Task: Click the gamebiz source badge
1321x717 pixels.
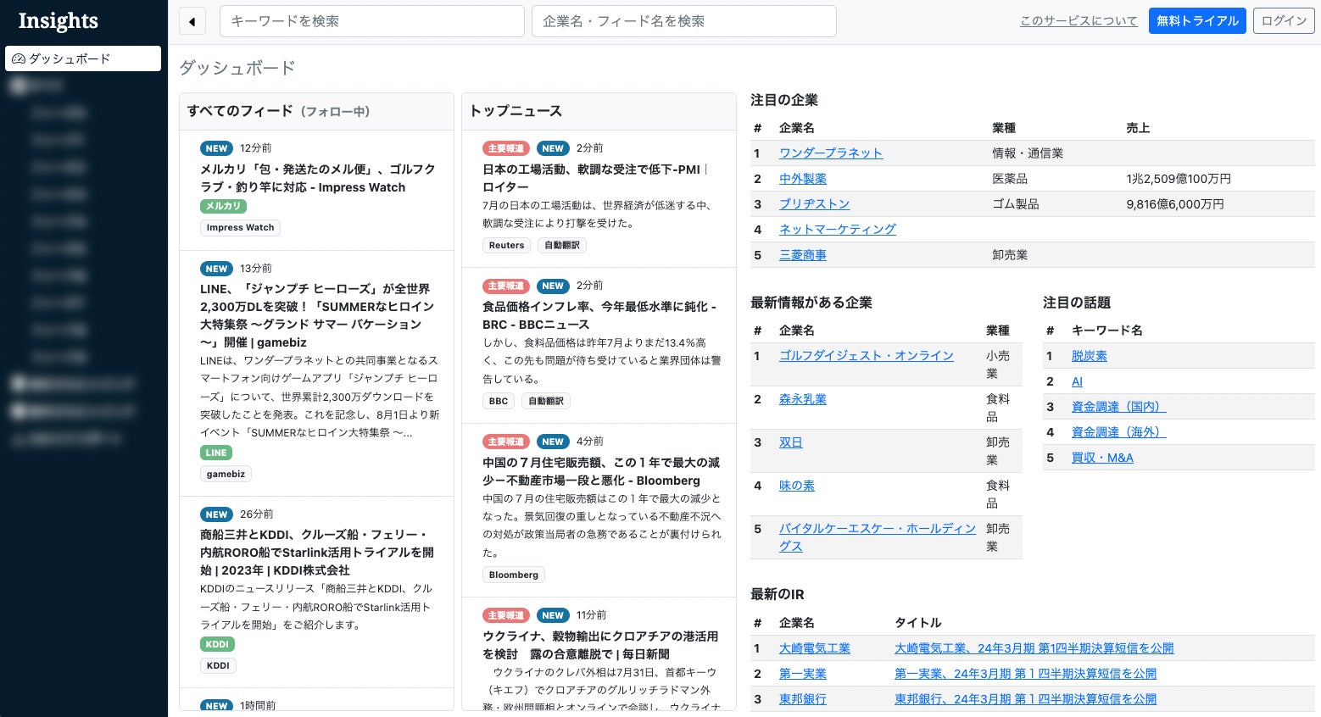Action: click(226, 474)
